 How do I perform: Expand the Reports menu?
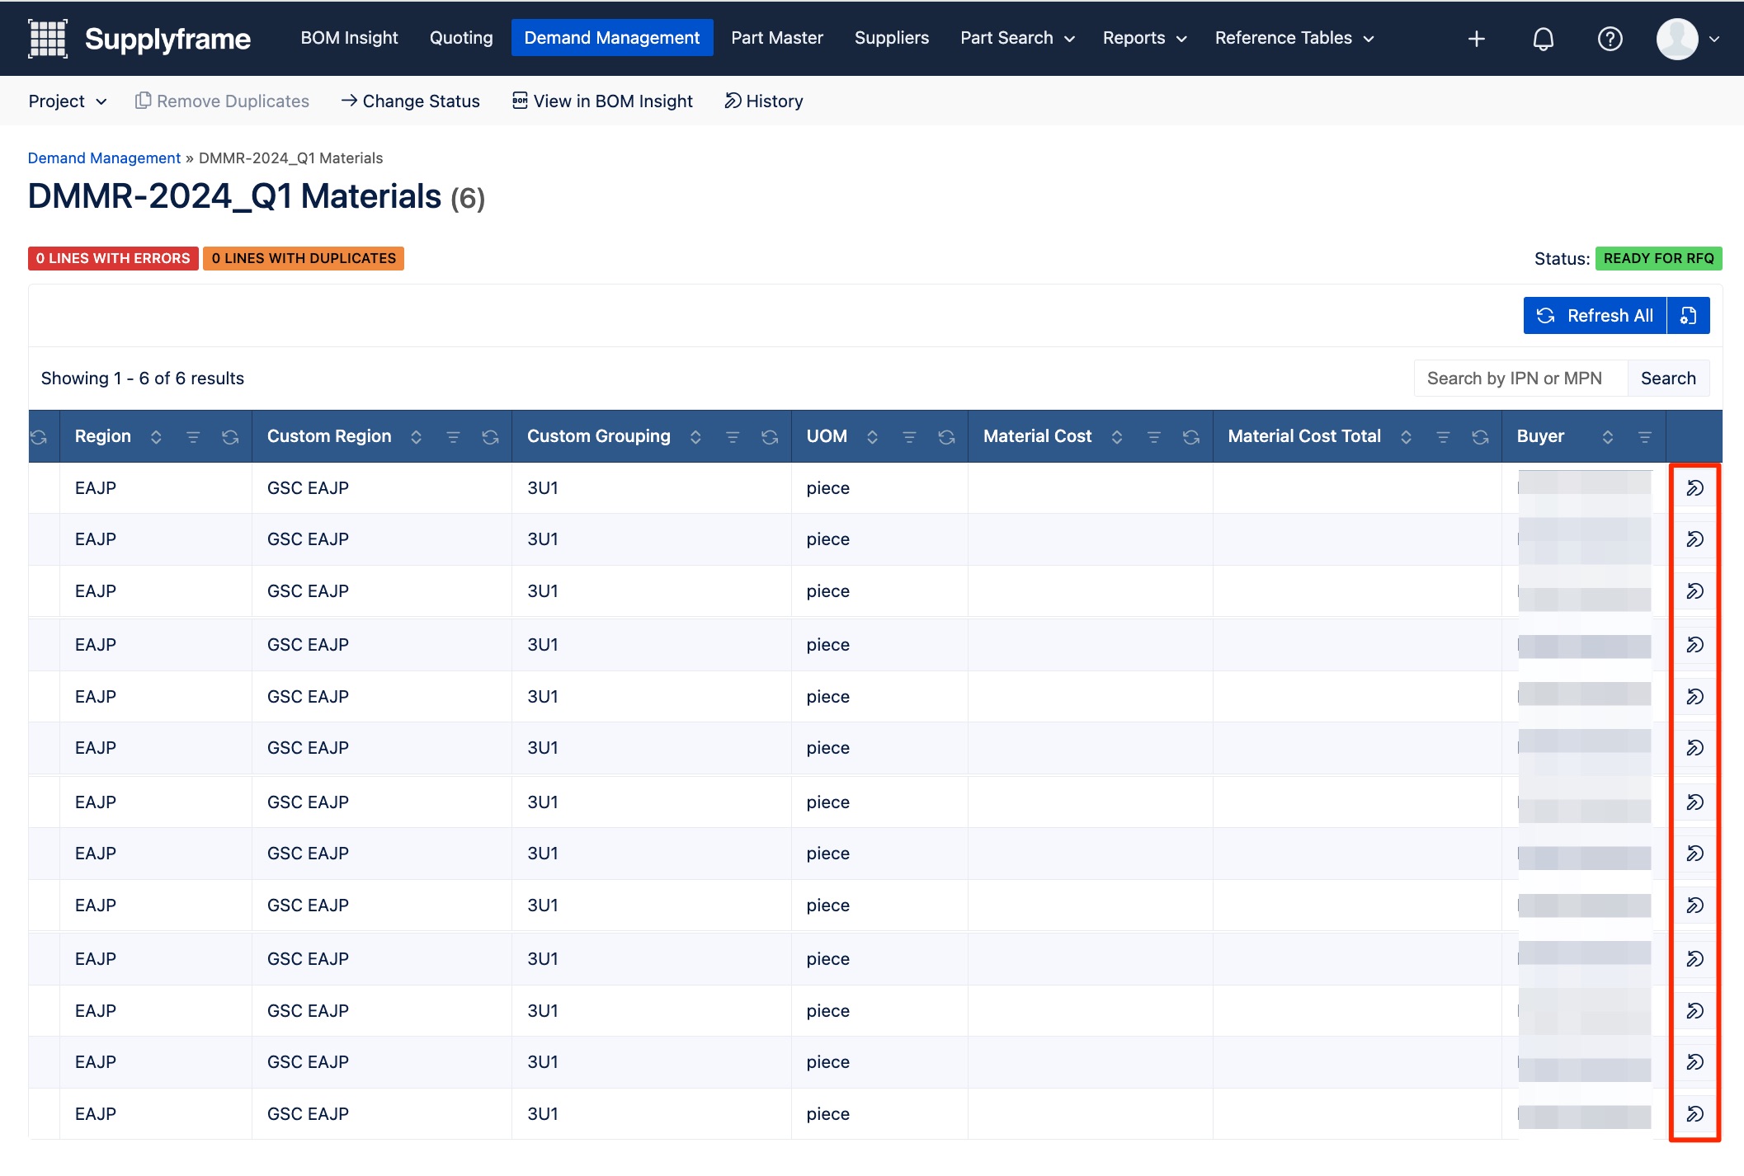[1144, 38]
